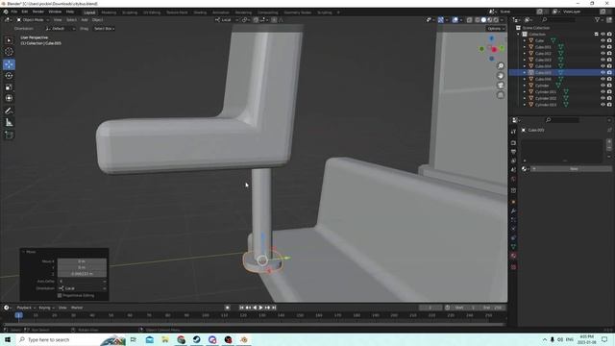Click the Move Z value field
The height and width of the screenshot is (346, 615).
click(82, 274)
